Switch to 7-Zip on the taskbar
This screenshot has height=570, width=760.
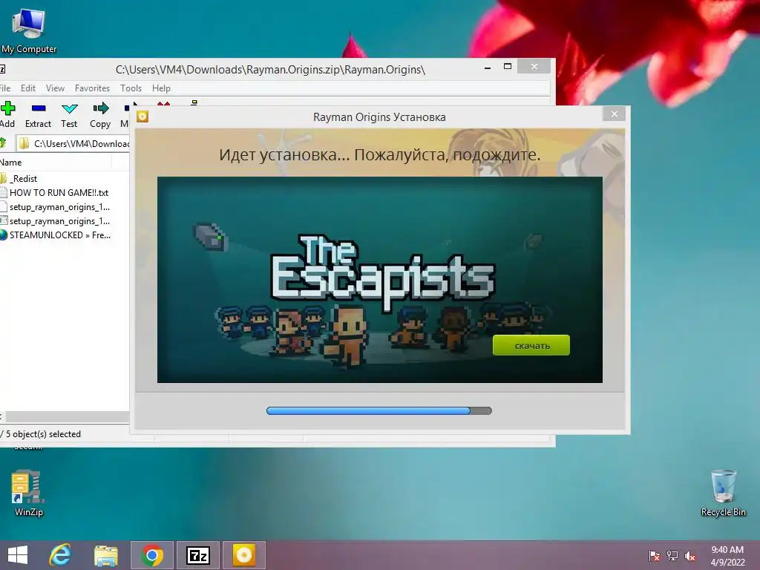point(198,555)
